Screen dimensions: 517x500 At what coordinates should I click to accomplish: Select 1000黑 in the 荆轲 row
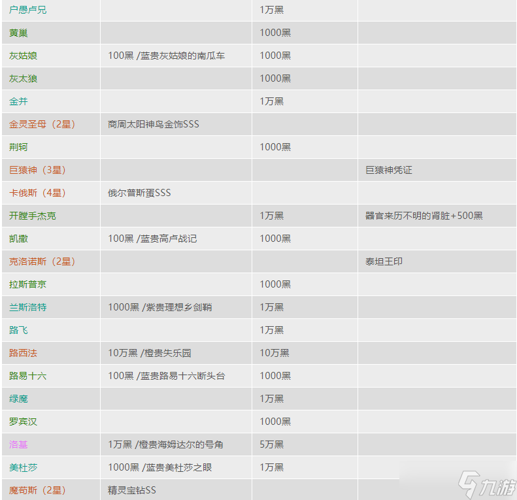pos(275,147)
